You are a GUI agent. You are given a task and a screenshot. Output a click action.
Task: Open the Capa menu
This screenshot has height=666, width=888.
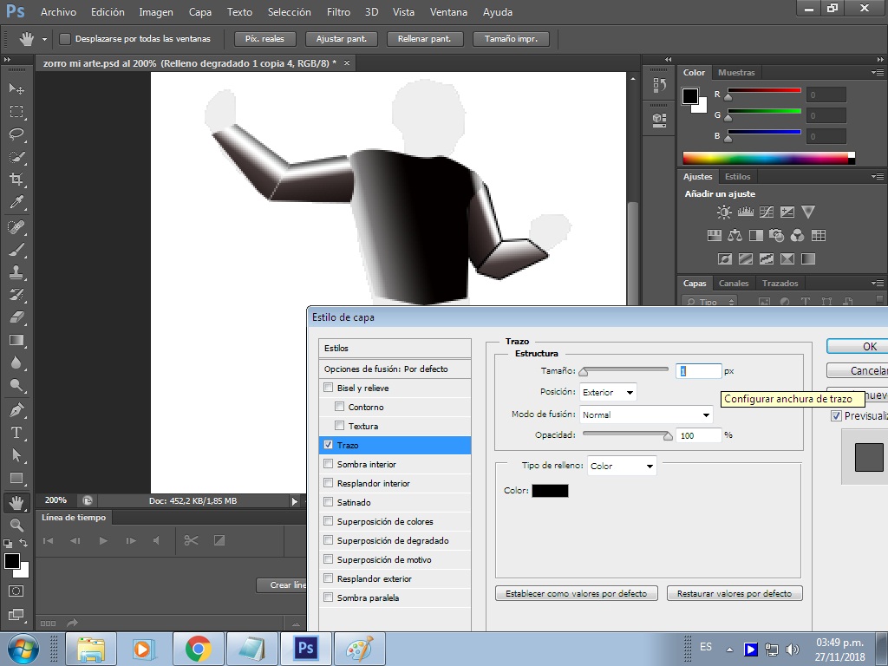pos(200,12)
